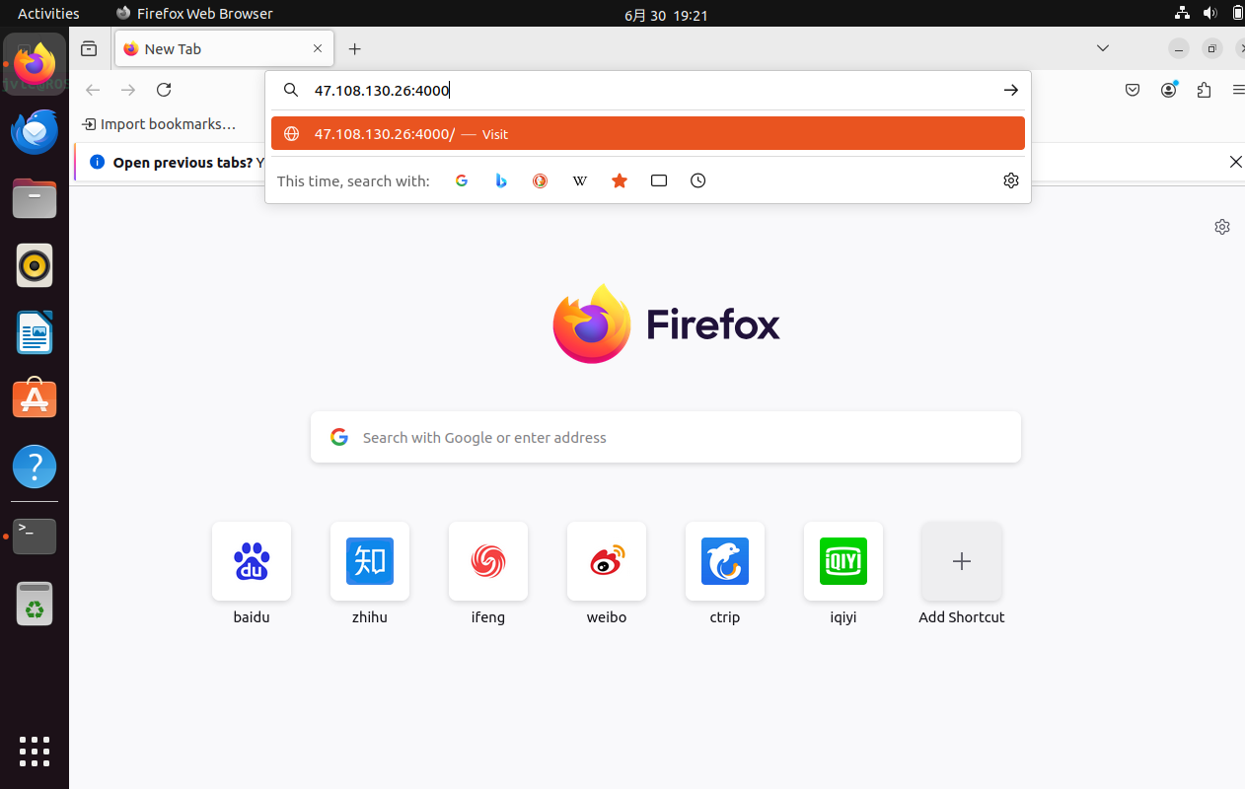Visit 47.108.130.26:4000 suggestion
This screenshot has width=1245, height=789.
point(647,134)
